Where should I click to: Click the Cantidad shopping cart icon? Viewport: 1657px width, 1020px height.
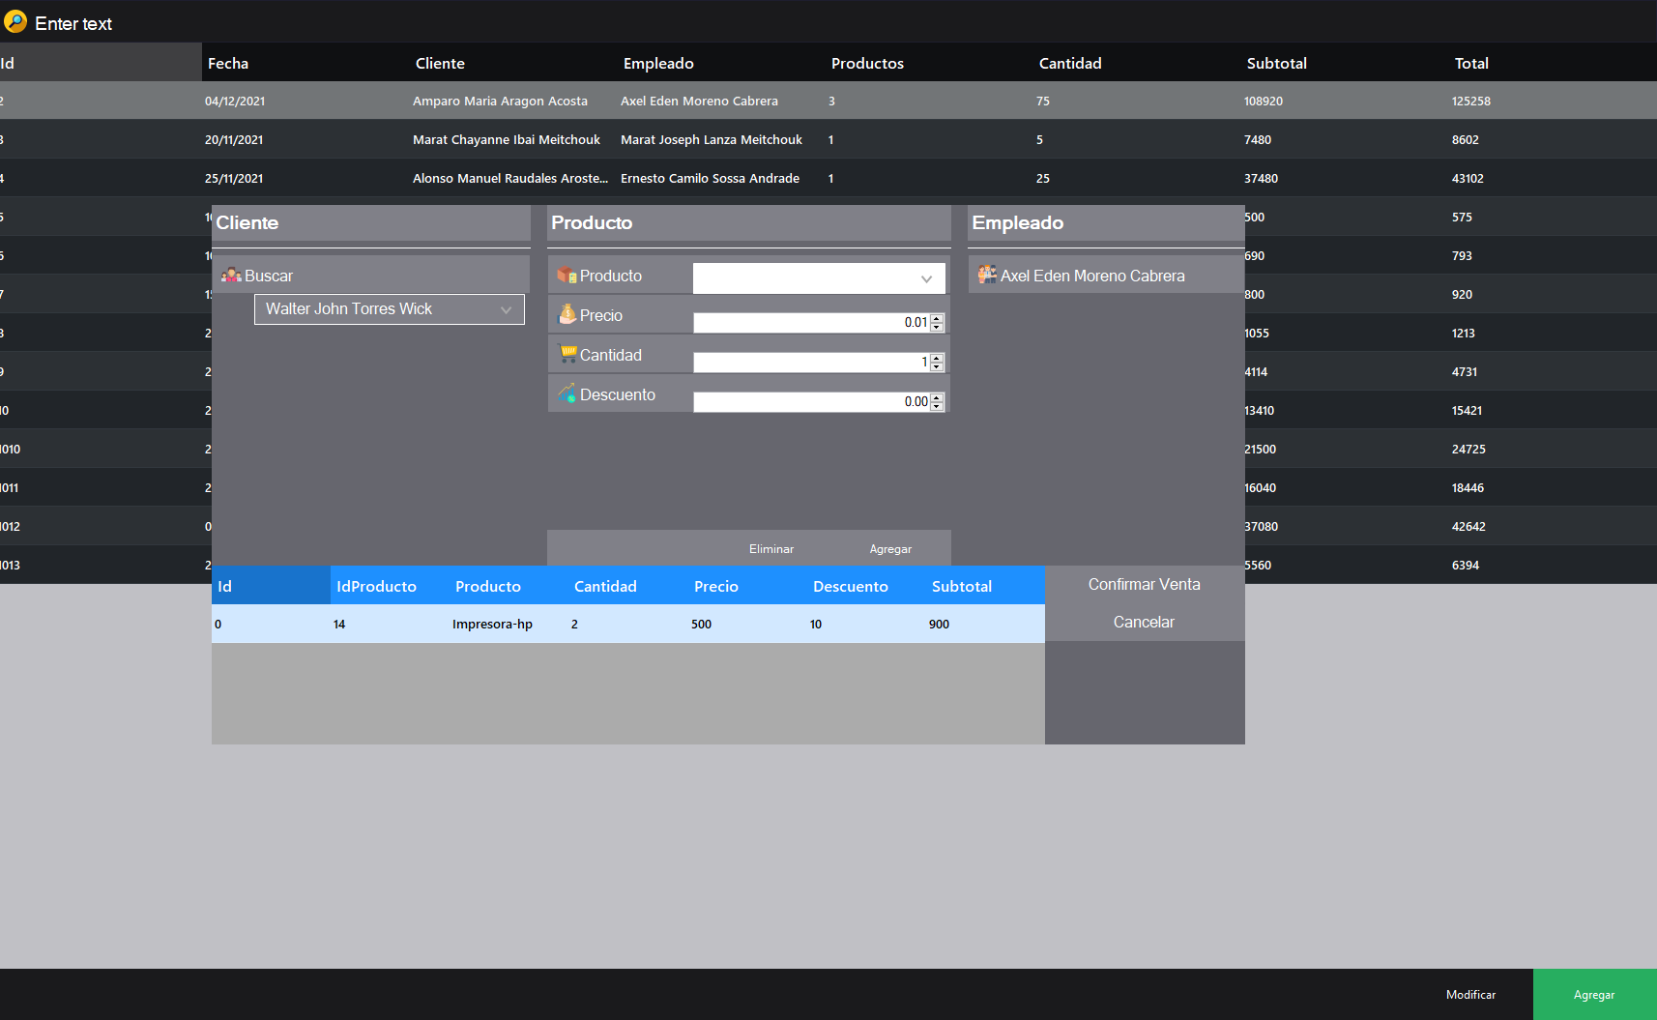[567, 355]
